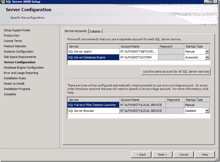Click the NT AUTHORITY\SYSTEM account name cell
The image size is (220, 162).
coord(139,57)
